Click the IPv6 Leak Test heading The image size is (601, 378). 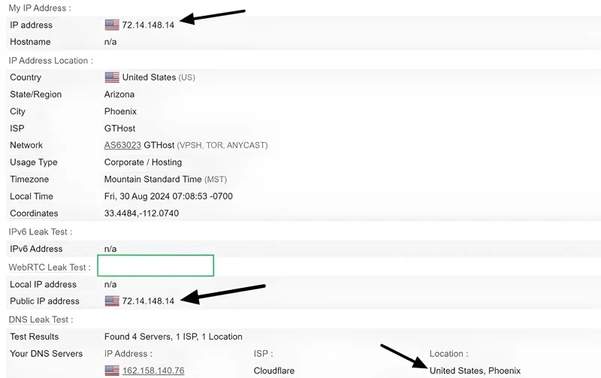pyautogui.click(x=41, y=232)
